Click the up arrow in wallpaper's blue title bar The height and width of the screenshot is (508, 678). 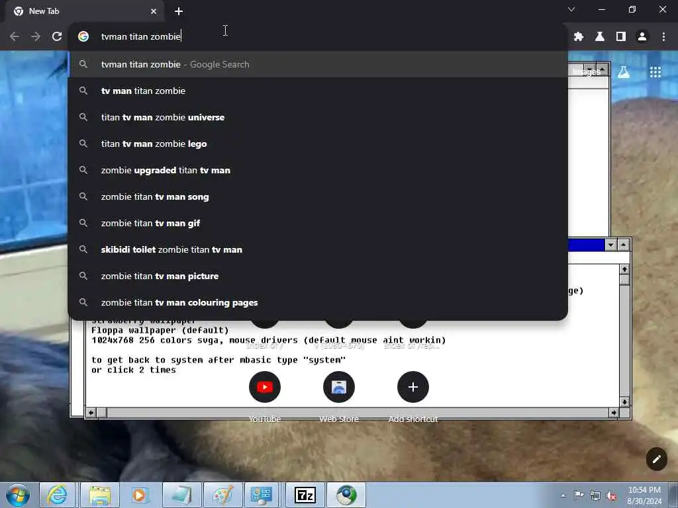[623, 245]
